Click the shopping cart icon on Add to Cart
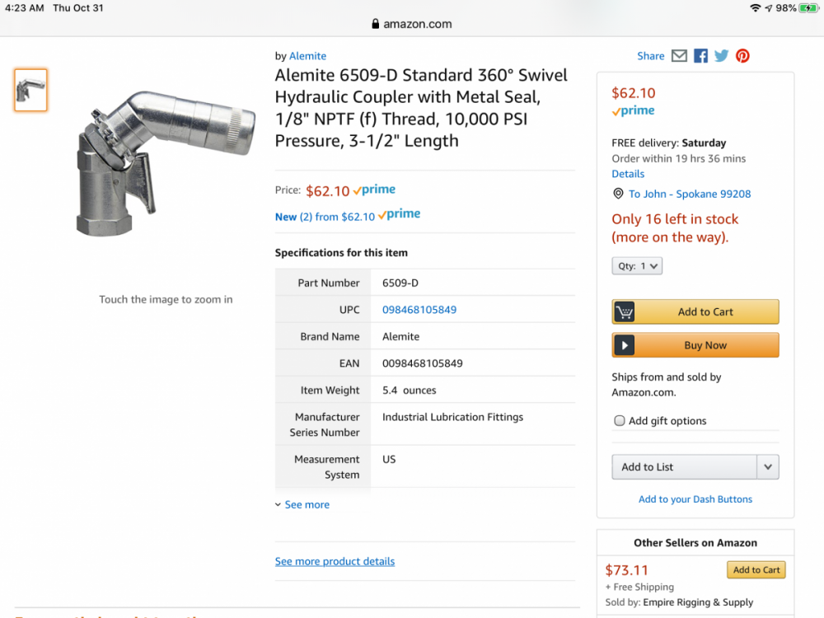Image resolution: width=824 pixels, height=618 pixels. [x=625, y=312]
